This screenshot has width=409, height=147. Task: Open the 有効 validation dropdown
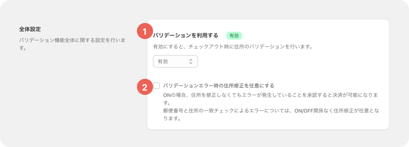[x=175, y=61]
